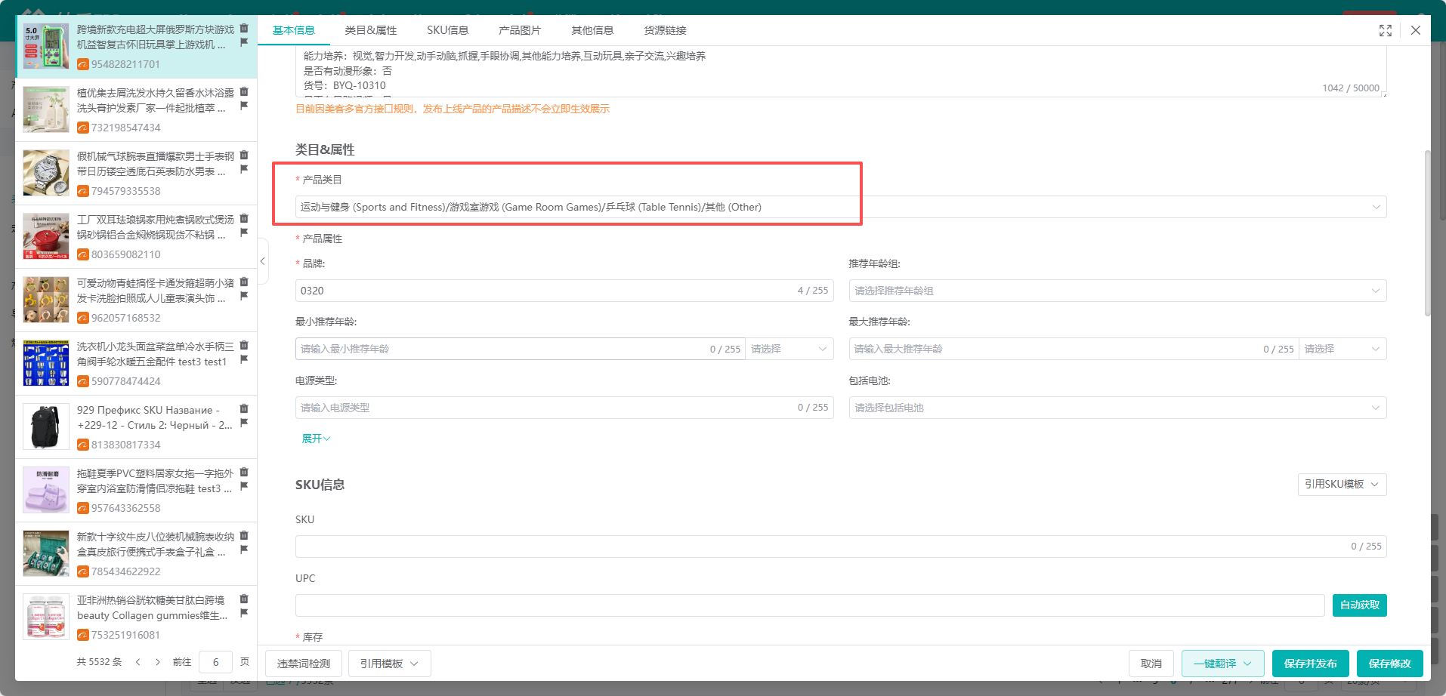Flag the headband product 962057168532
The width and height of the screenshot is (1446, 696).
[244, 296]
